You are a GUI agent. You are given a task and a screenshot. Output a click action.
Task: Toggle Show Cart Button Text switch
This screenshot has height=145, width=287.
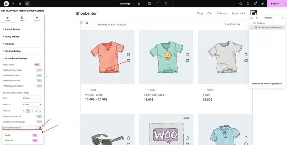point(38,116)
